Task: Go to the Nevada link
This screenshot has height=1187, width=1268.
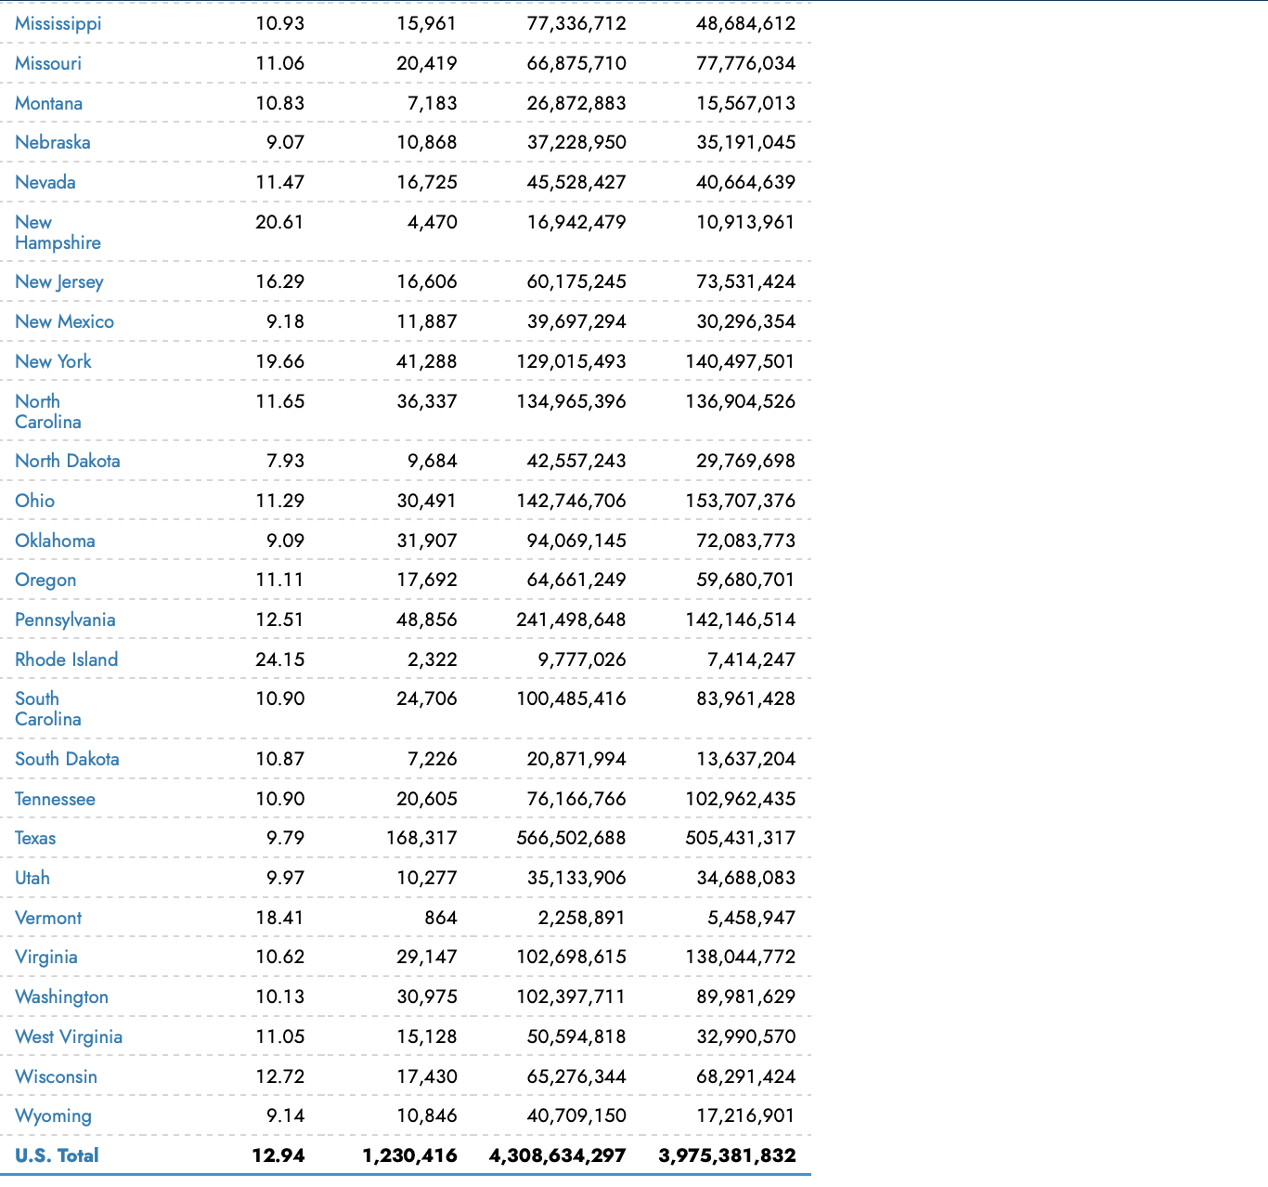Action: [45, 182]
